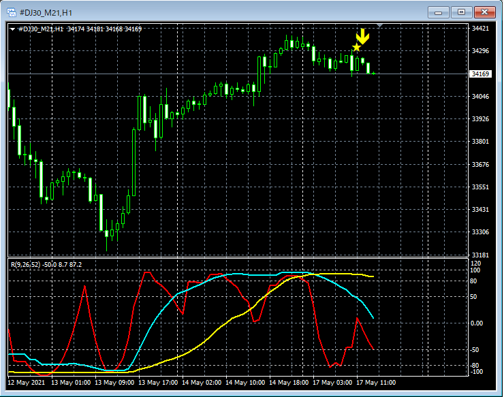Viewport: 504px width, 397px height.
Task: Click the 14 May 18:00 time label
Action: coord(289,383)
